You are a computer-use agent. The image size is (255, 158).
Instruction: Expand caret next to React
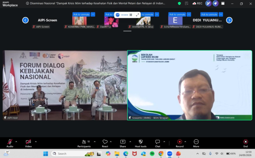coord(111,142)
